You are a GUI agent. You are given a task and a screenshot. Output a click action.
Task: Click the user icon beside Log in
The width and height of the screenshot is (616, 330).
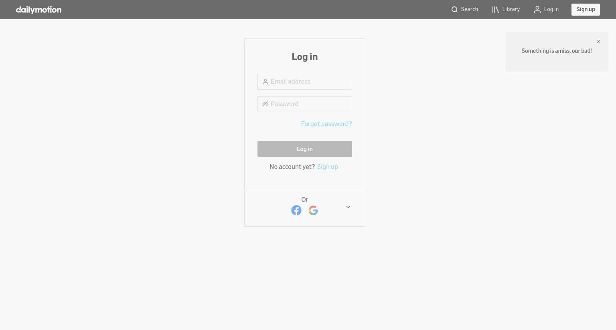(537, 10)
